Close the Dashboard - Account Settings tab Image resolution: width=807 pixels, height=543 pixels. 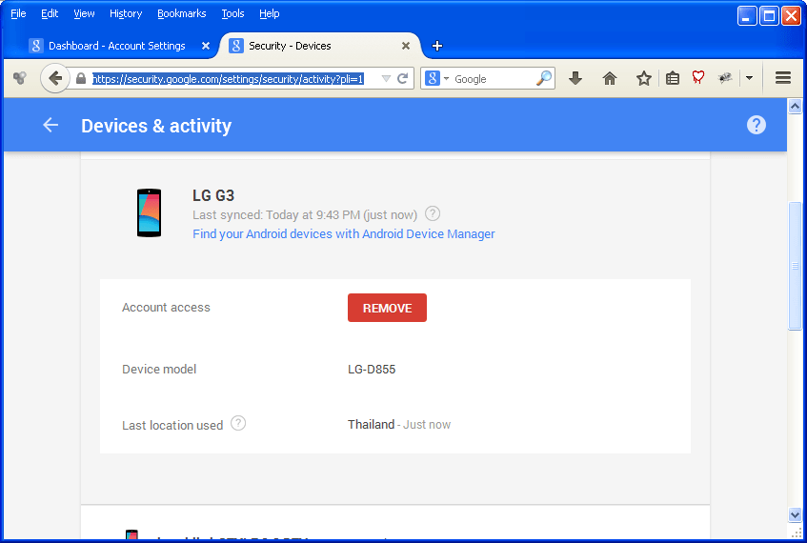206,46
